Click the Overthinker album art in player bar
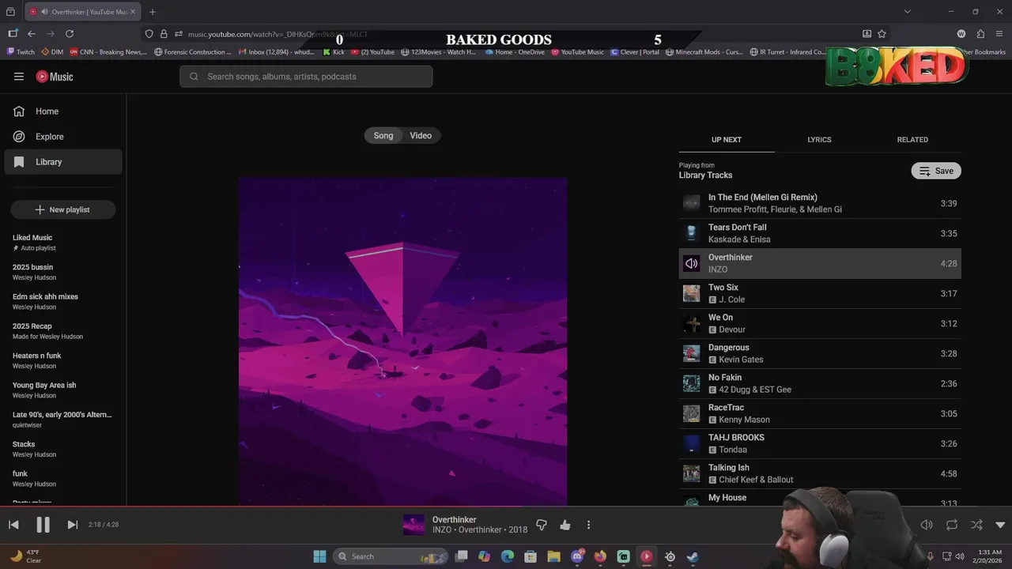Screen dimensions: 1012x569 click(413, 525)
